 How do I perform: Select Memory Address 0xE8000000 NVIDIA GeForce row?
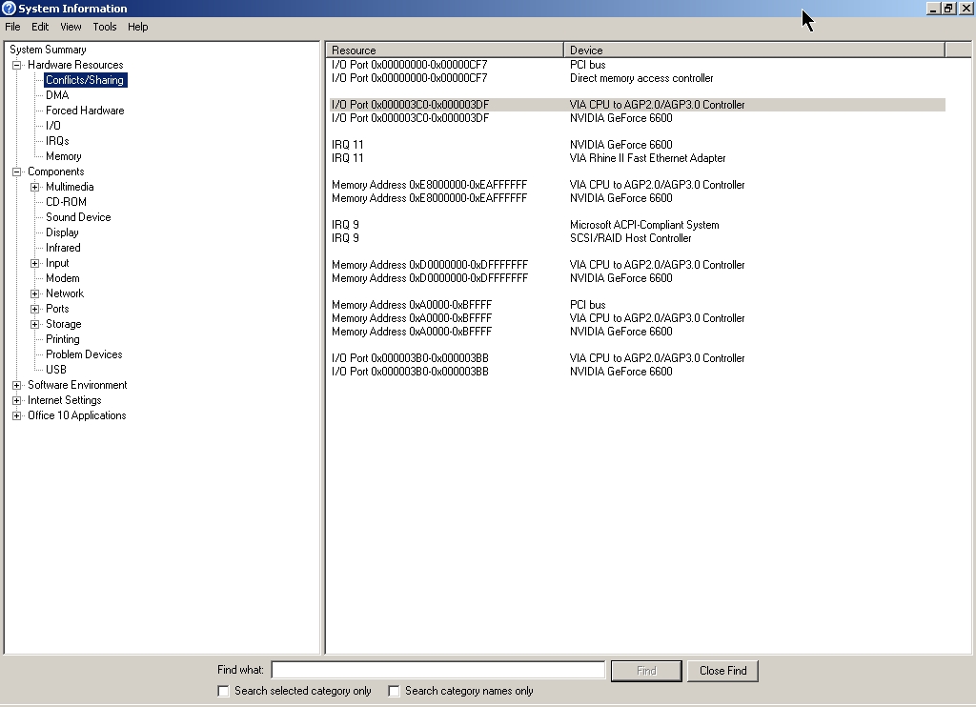[x=638, y=198]
